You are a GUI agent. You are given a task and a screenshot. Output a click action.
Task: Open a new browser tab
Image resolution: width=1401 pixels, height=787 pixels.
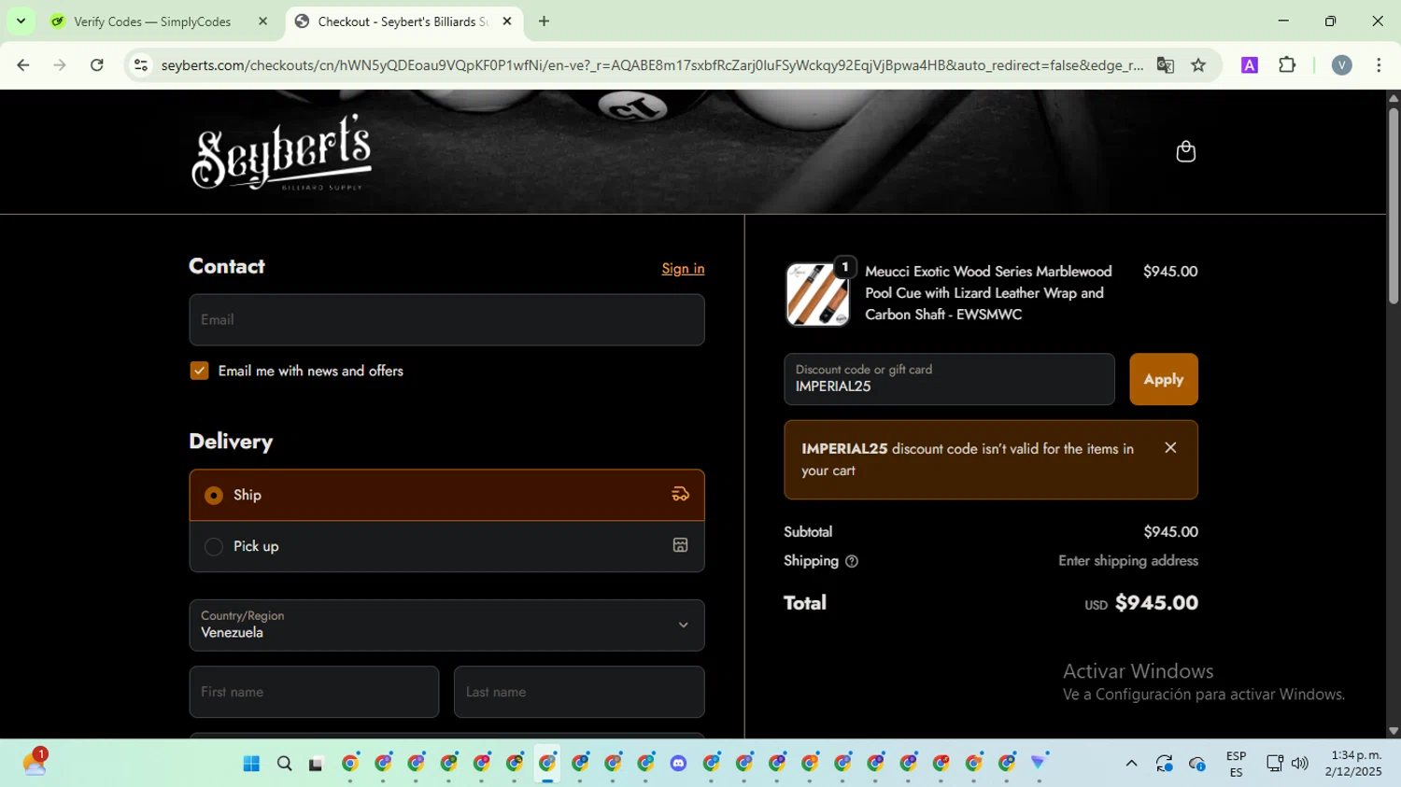(544, 21)
